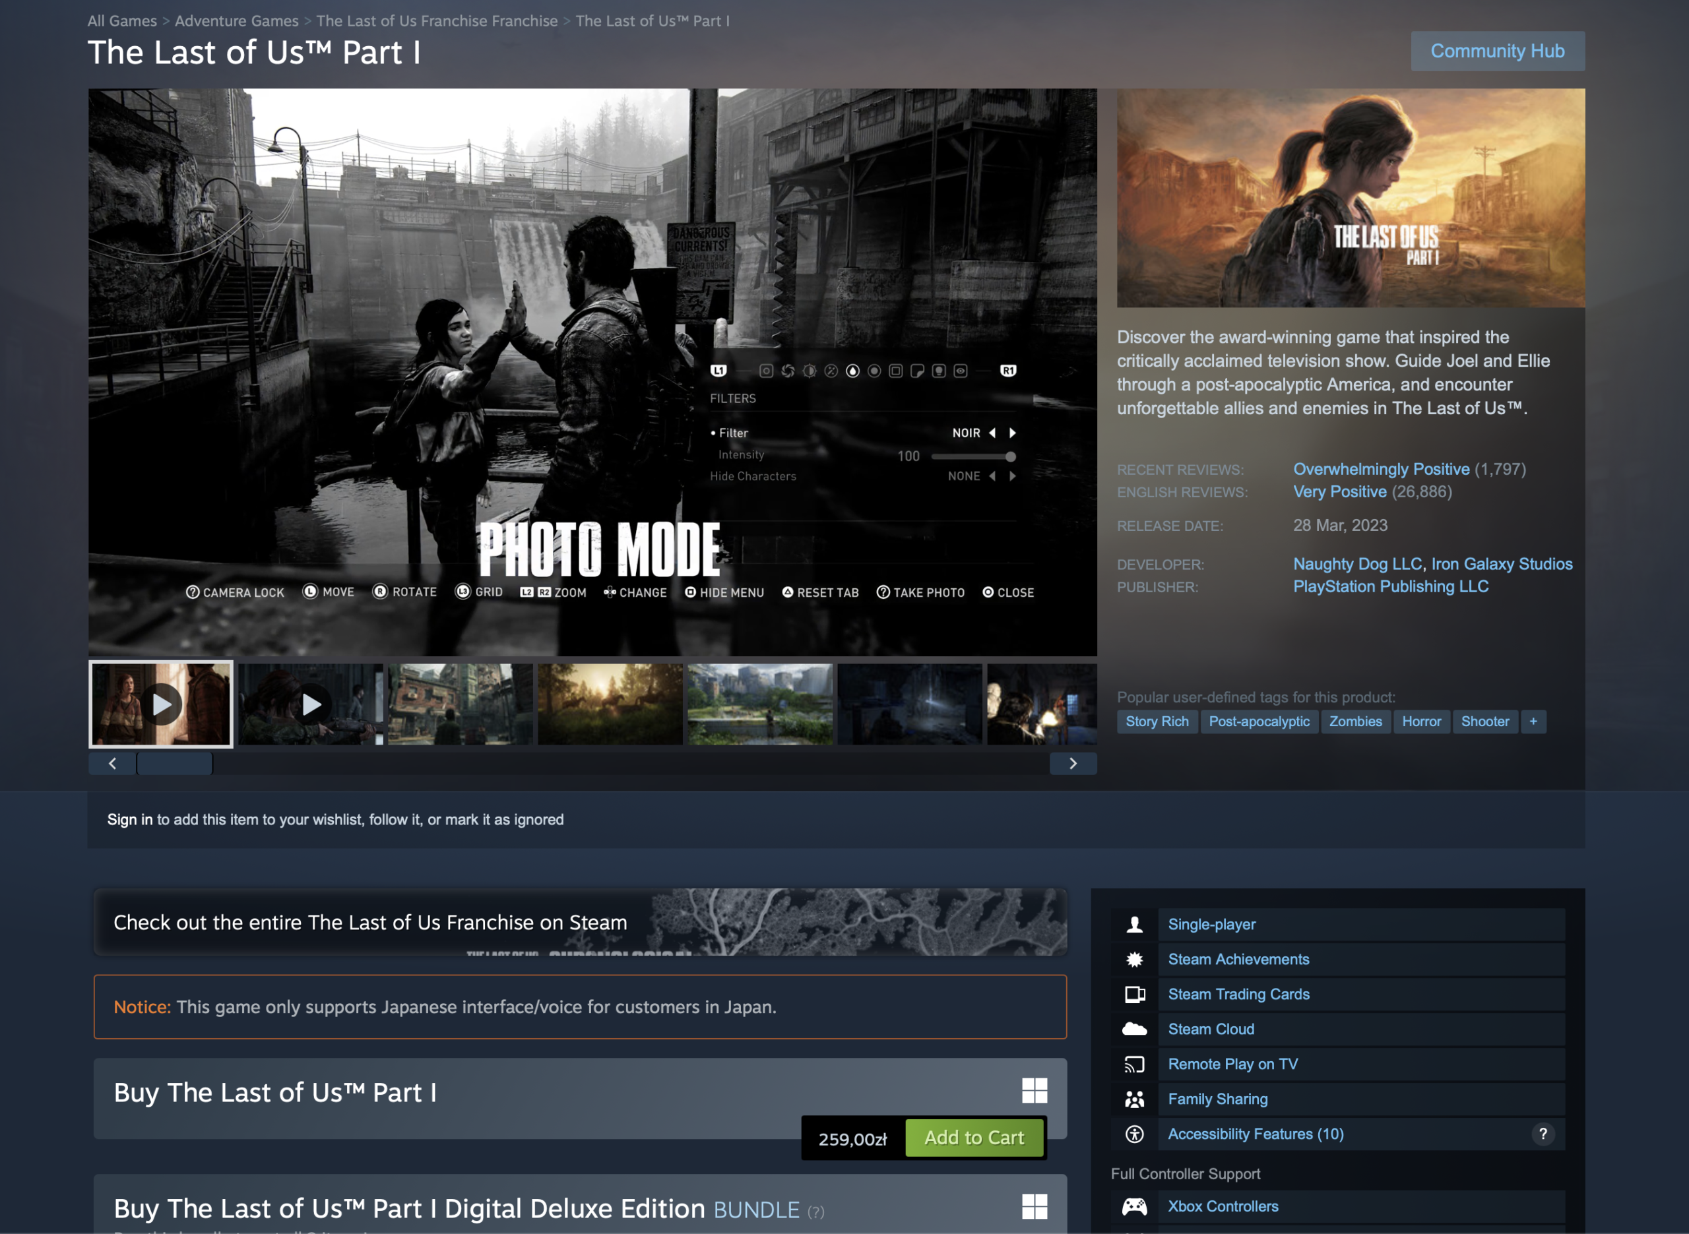This screenshot has width=1689, height=1234.
Task: Select the Shooter tag
Action: pos(1484,722)
